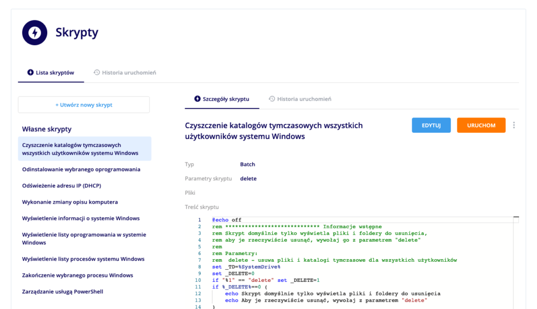537x309 pixels.
Task: Click the Utwórz nowy skrypt button
Action: point(84,105)
